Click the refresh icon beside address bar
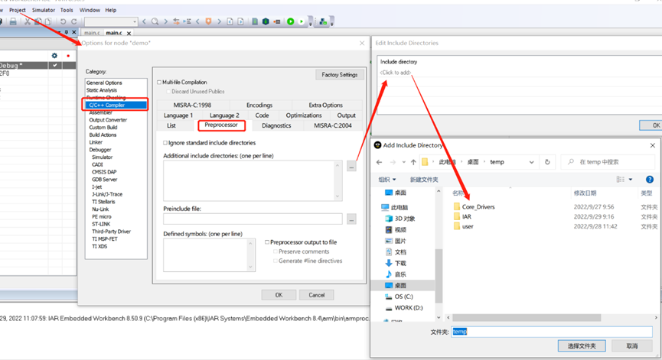The width and height of the screenshot is (662, 360). (x=547, y=162)
